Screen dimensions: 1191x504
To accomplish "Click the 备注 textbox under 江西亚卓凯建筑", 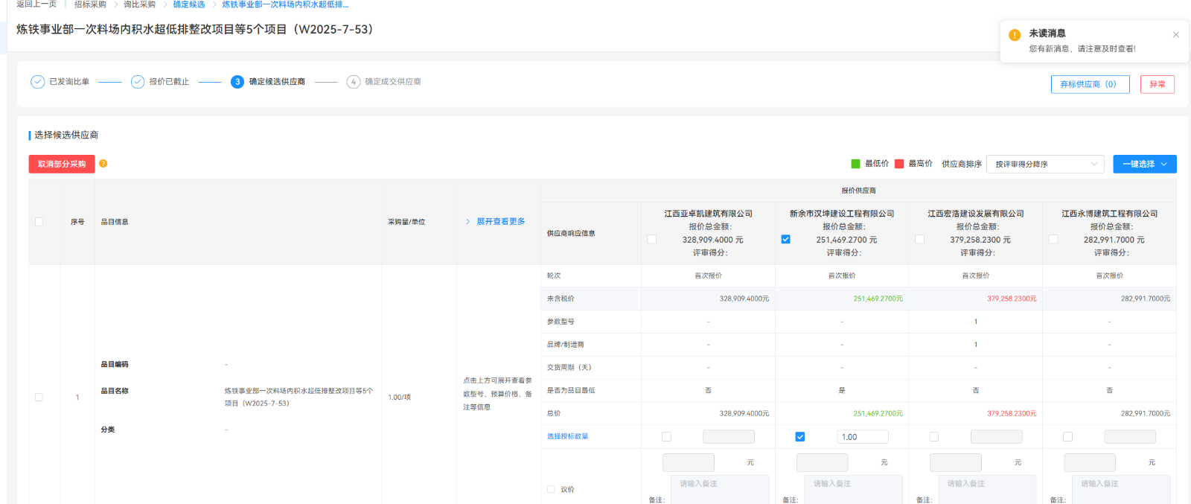I will pyautogui.click(x=720, y=490).
